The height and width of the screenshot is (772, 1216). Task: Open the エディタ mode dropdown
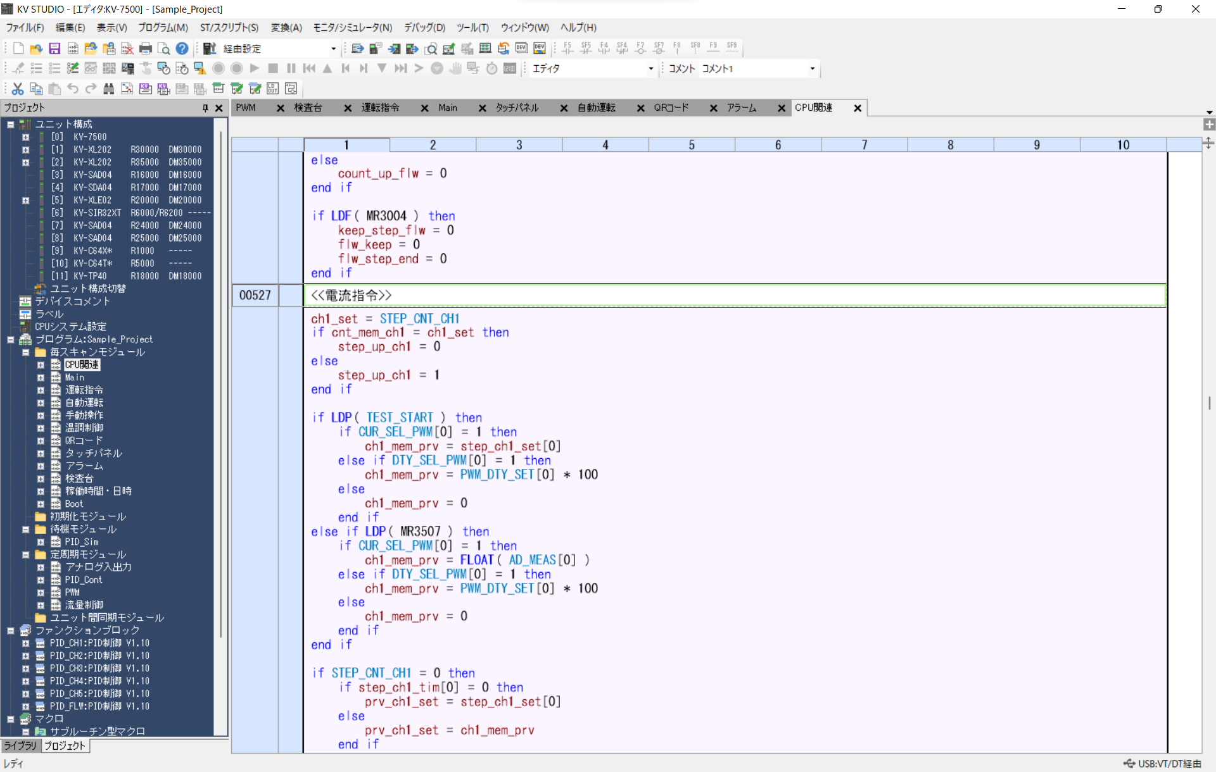[x=650, y=68]
